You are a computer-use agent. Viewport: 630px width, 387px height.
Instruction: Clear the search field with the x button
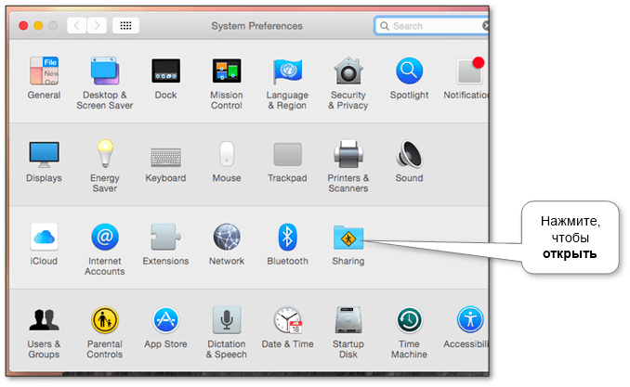point(485,26)
